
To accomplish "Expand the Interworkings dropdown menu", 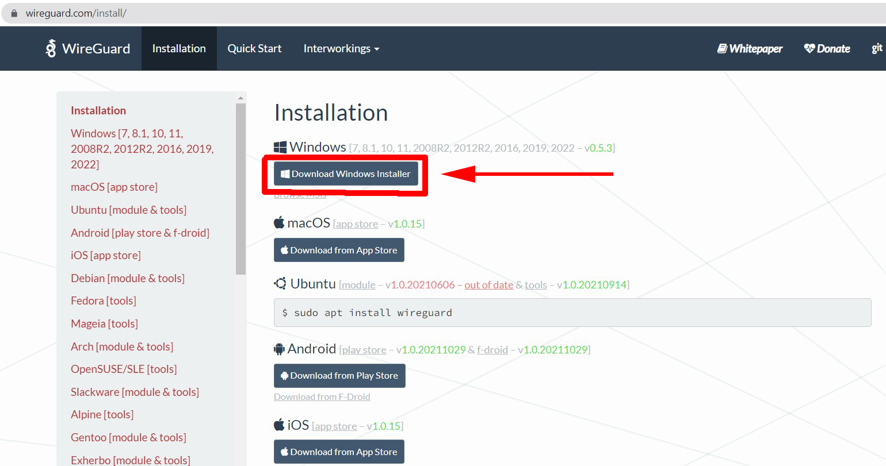I will tap(341, 49).
